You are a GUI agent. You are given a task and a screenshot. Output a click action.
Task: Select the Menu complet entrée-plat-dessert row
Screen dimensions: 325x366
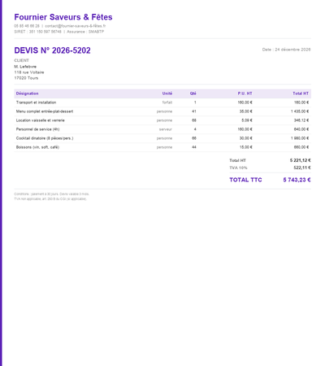pos(162,111)
